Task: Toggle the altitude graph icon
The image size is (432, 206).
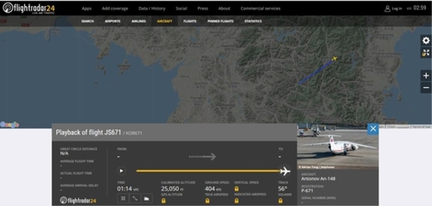Action: [147, 198]
